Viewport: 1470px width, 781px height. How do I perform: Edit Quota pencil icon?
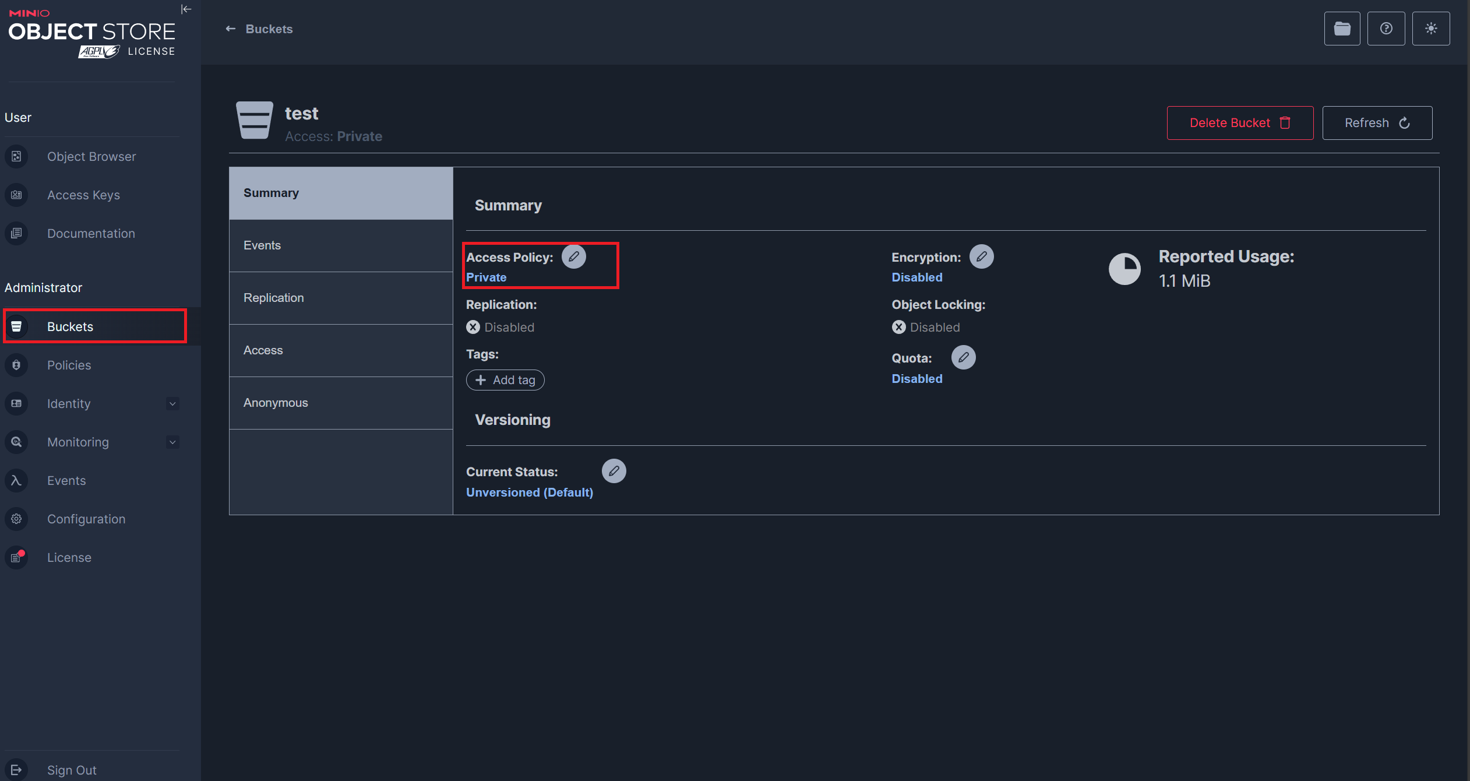(964, 357)
